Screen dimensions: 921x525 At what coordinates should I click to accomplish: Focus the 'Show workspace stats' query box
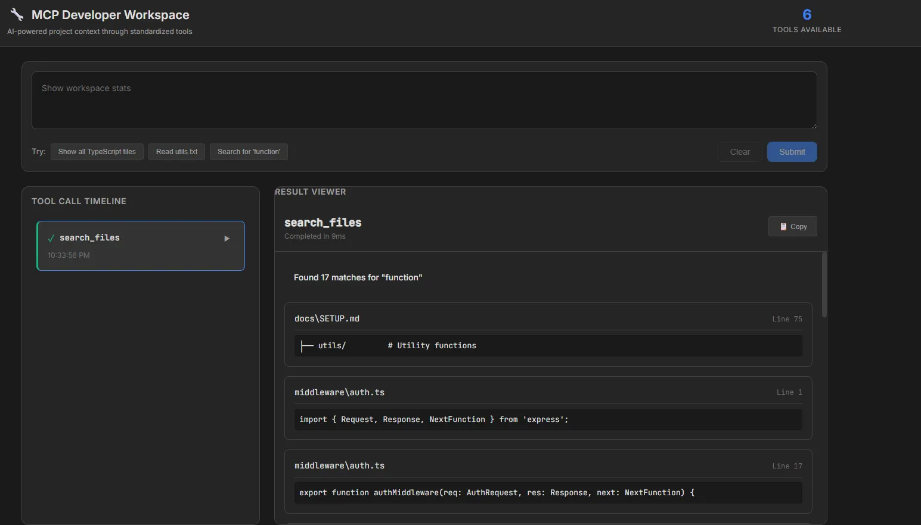424,101
